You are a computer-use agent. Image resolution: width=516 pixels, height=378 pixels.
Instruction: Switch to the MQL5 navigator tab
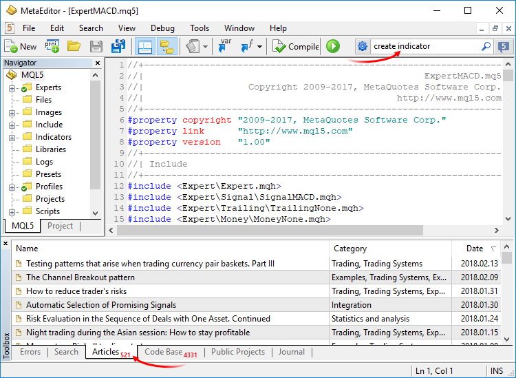click(23, 226)
